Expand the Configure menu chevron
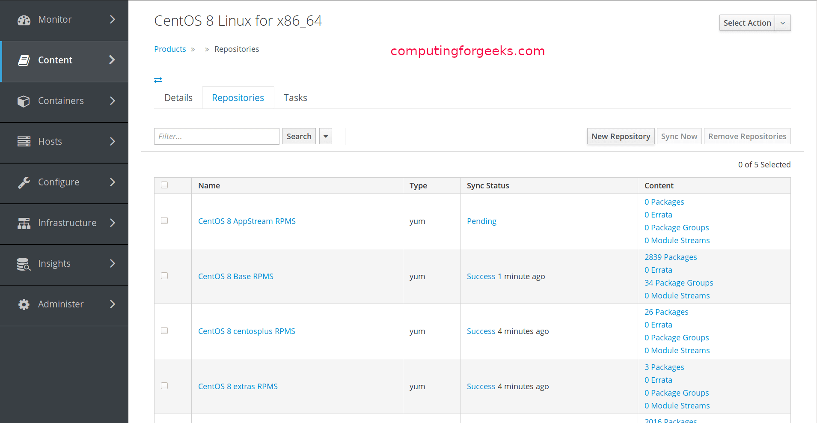The image size is (817, 423). coord(113,182)
